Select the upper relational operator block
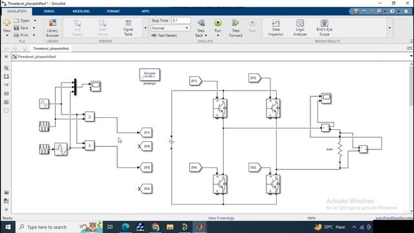The width and height of the screenshot is (414, 233). [89, 116]
